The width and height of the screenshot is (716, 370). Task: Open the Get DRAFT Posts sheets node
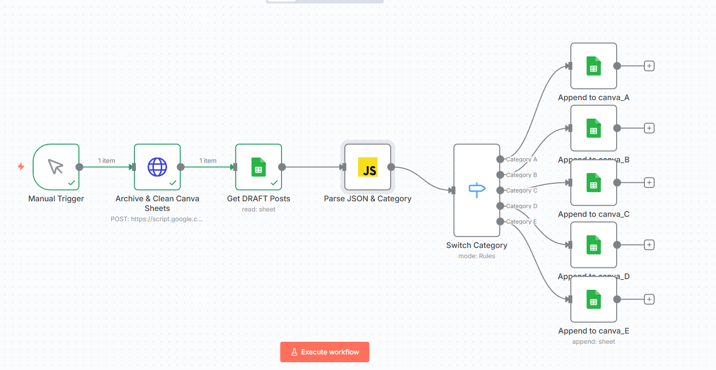pos(259,167)
